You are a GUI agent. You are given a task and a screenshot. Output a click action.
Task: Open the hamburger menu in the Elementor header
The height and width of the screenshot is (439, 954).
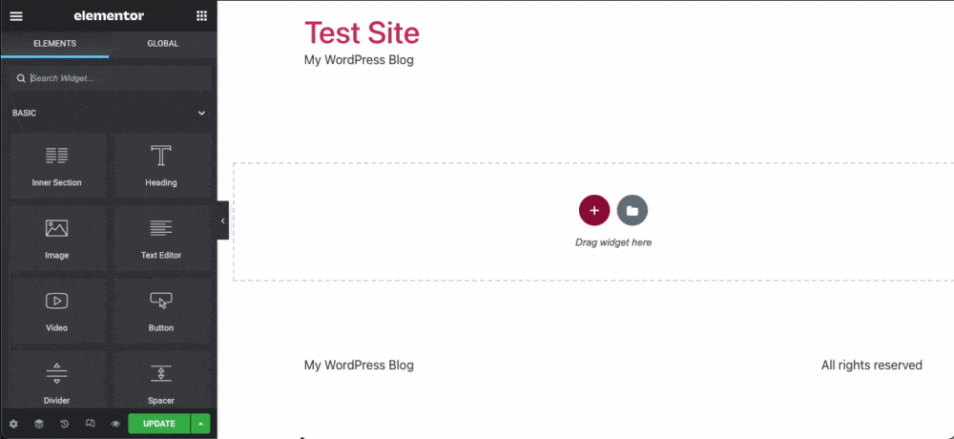point(16,16)
